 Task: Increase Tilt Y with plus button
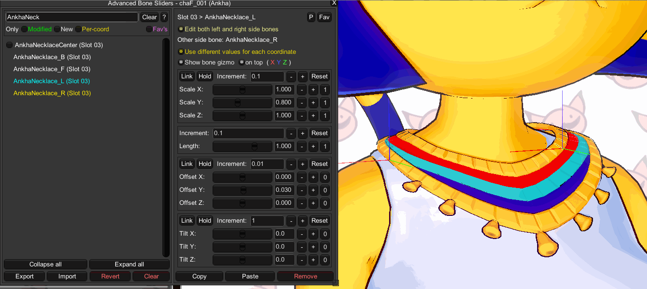click(313, 247)
